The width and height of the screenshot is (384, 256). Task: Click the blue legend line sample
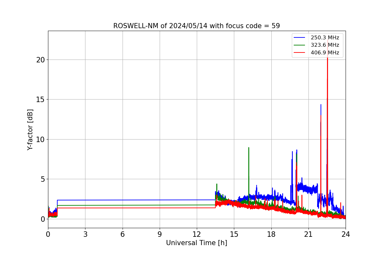(x=300, y=38)
